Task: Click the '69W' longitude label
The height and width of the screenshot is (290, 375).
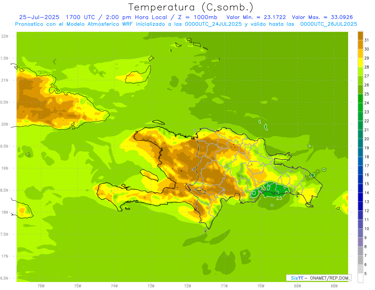Action: click(297, 286)
